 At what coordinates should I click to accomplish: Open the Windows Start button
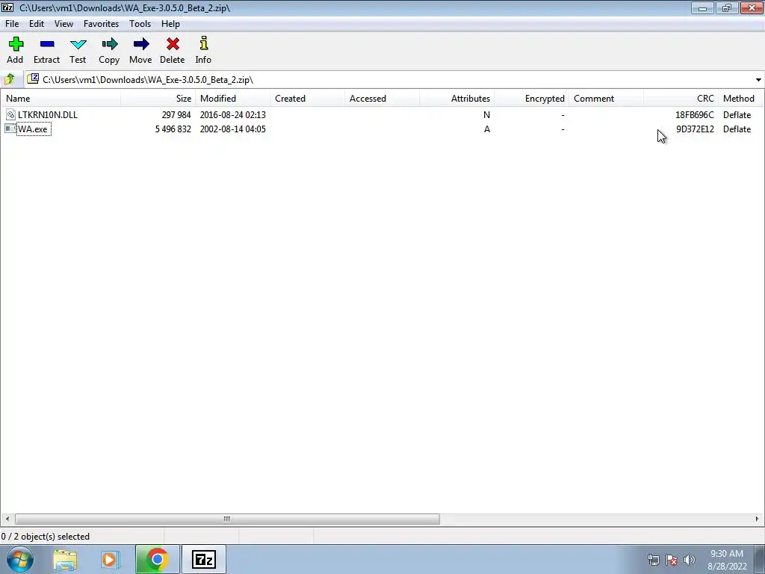20,559
